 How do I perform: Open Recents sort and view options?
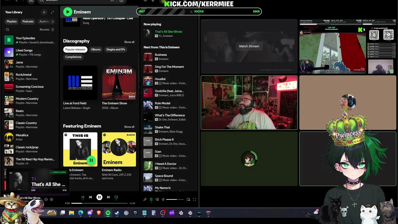click(x=47, y=30)
